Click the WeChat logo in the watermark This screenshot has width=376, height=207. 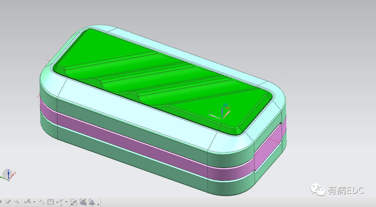(x=318, y=190)
